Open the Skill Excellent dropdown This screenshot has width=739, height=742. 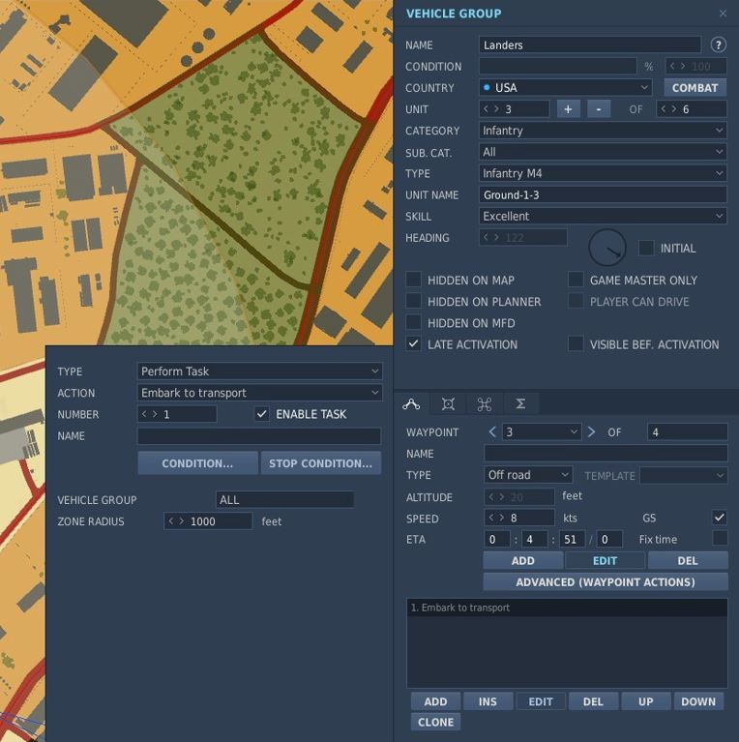pyautogui.click(x=603, y=217)
